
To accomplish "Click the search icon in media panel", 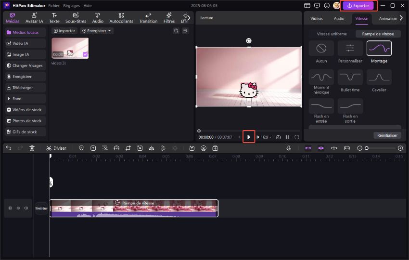I will [x=176, y=31].
